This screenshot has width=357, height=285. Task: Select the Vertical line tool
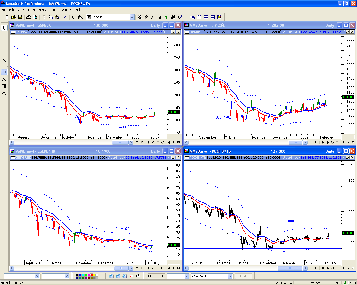click(x=4, y=54)
